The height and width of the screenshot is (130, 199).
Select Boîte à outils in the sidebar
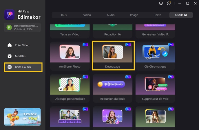point(23,67)
